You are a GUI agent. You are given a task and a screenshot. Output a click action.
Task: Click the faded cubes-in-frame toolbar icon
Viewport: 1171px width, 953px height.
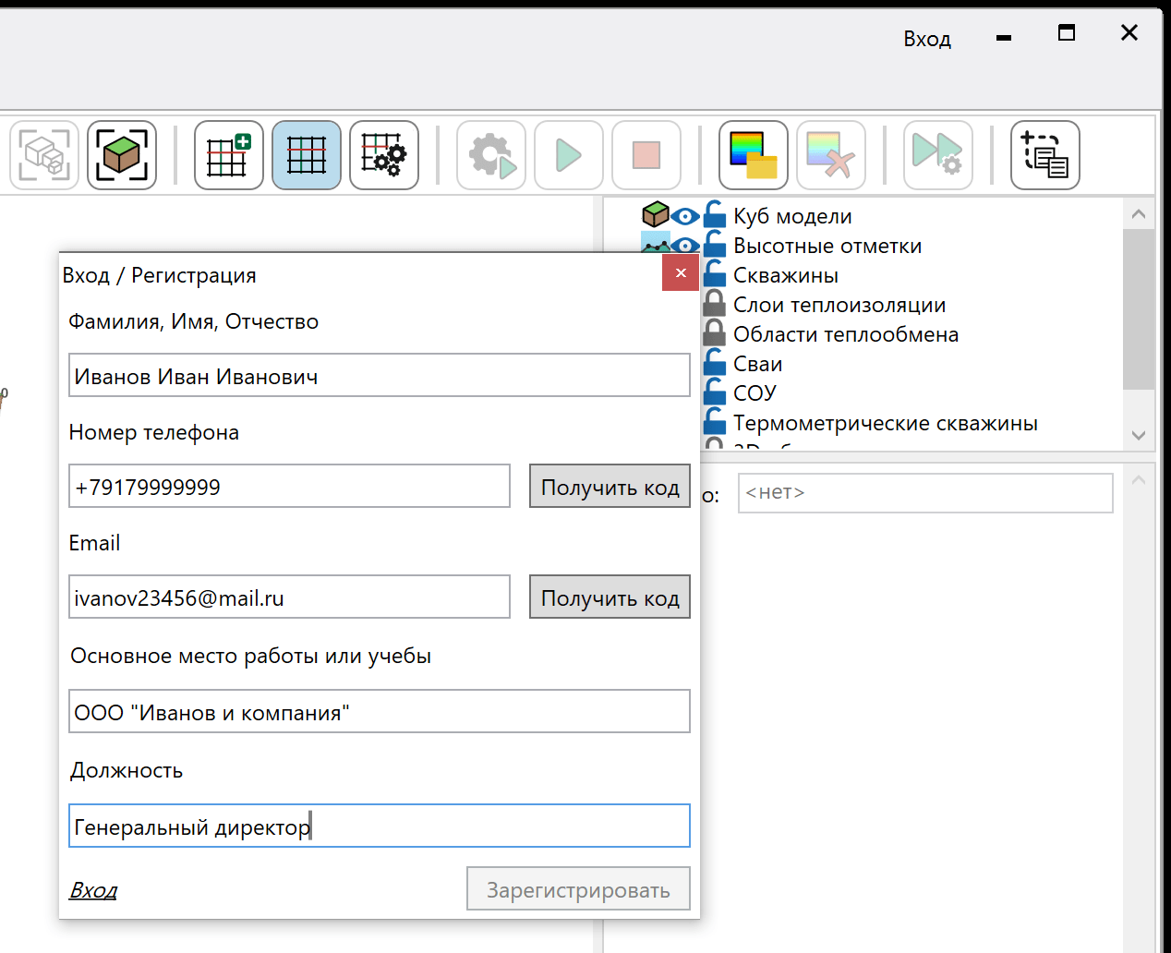click(x=44, y=155)
